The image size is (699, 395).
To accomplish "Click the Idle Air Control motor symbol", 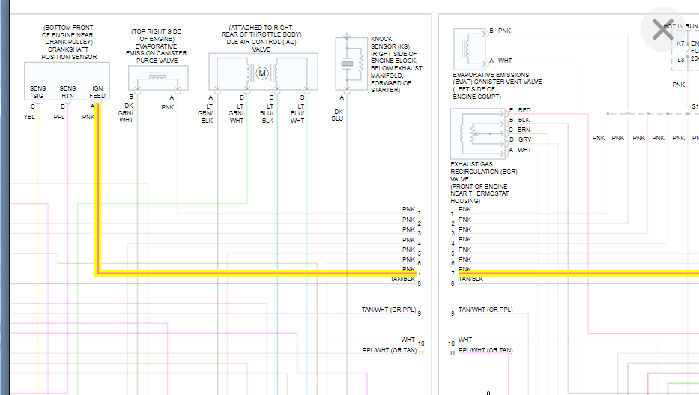I will [x=262, y=73].
